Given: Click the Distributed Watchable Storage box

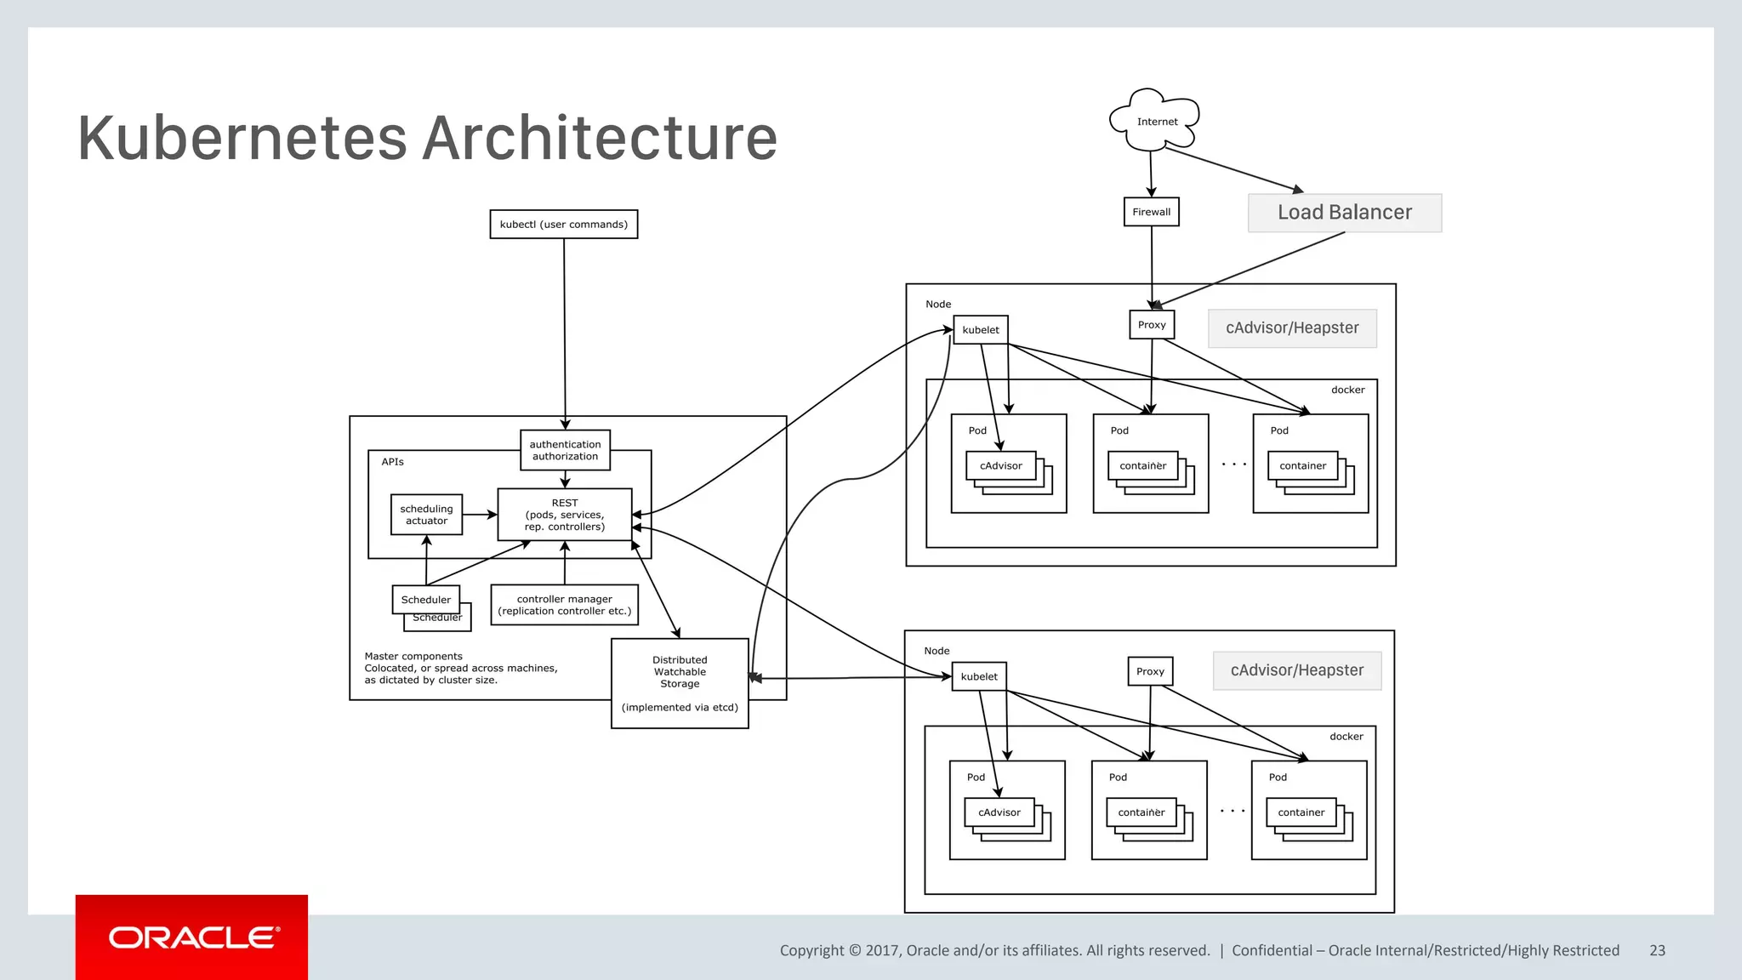Looking at the screenshot, I should click(680, 683).
